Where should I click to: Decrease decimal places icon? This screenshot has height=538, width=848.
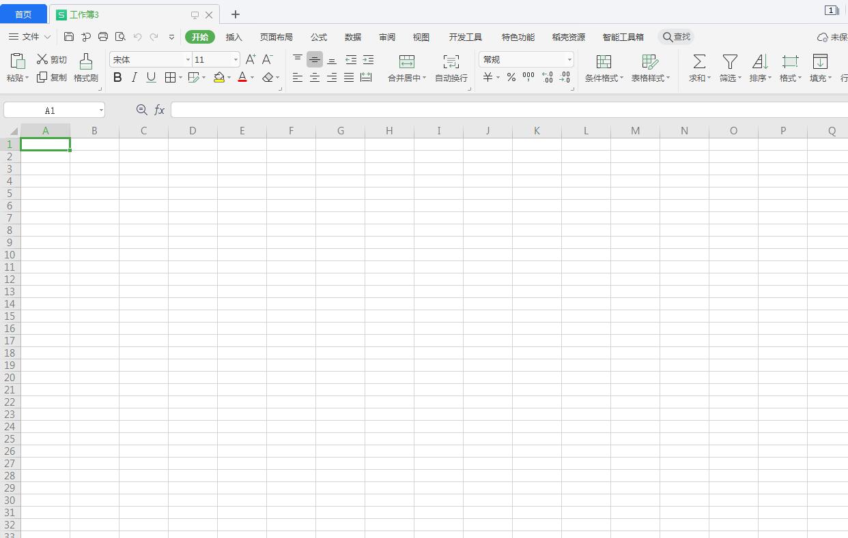click(565, 78)
